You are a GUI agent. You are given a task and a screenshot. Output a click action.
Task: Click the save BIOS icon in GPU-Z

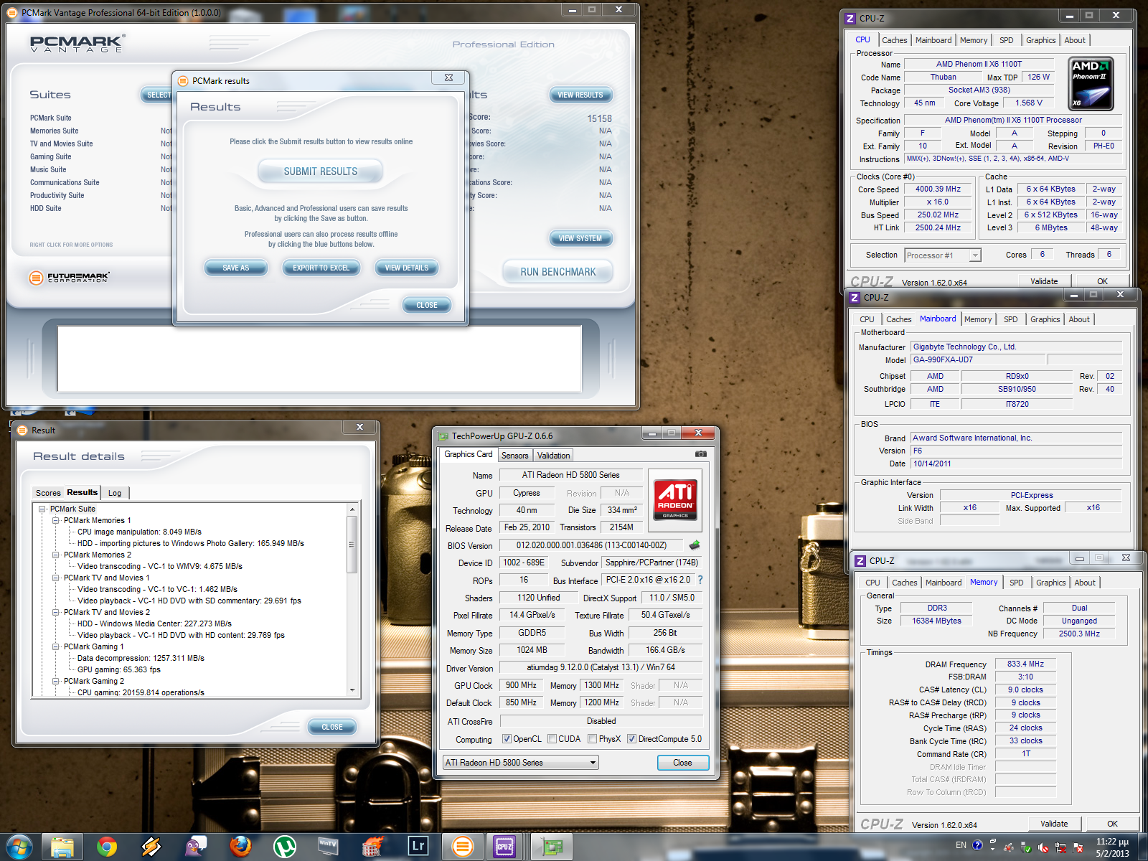(x=694, y=545)
